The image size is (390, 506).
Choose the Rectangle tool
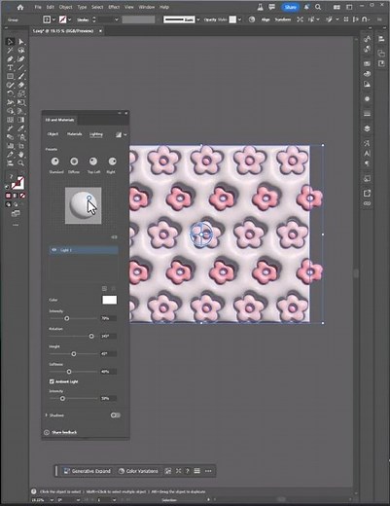point(10,77)
